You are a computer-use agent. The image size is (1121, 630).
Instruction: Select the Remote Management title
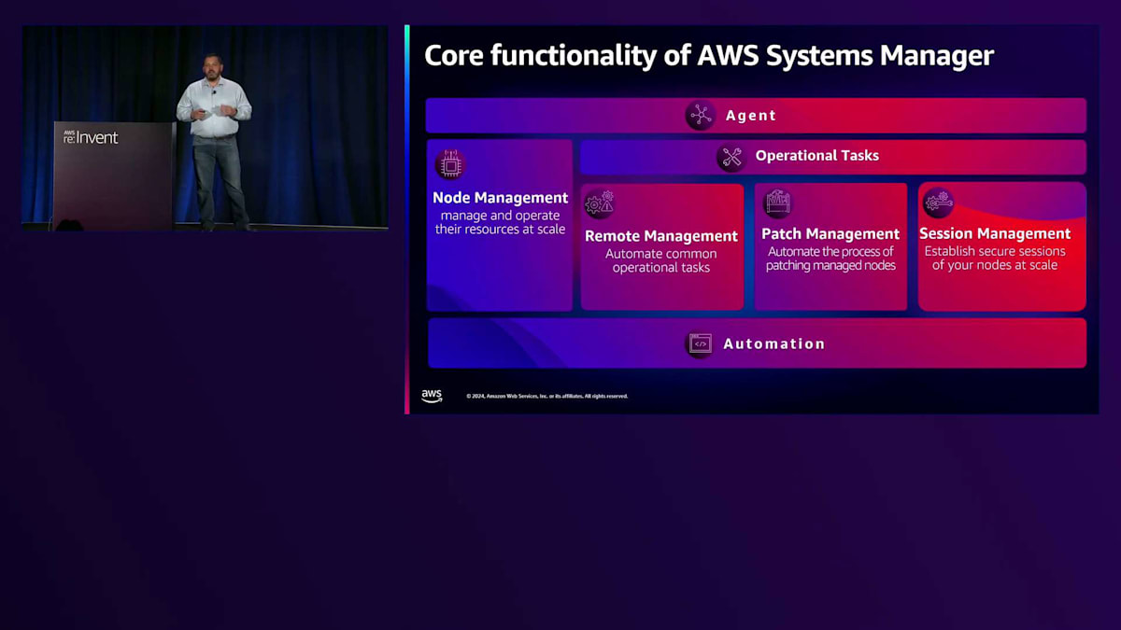coord(661,236)
